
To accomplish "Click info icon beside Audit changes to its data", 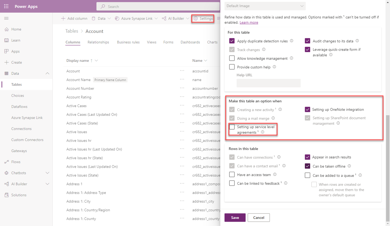I will (357, 41).
